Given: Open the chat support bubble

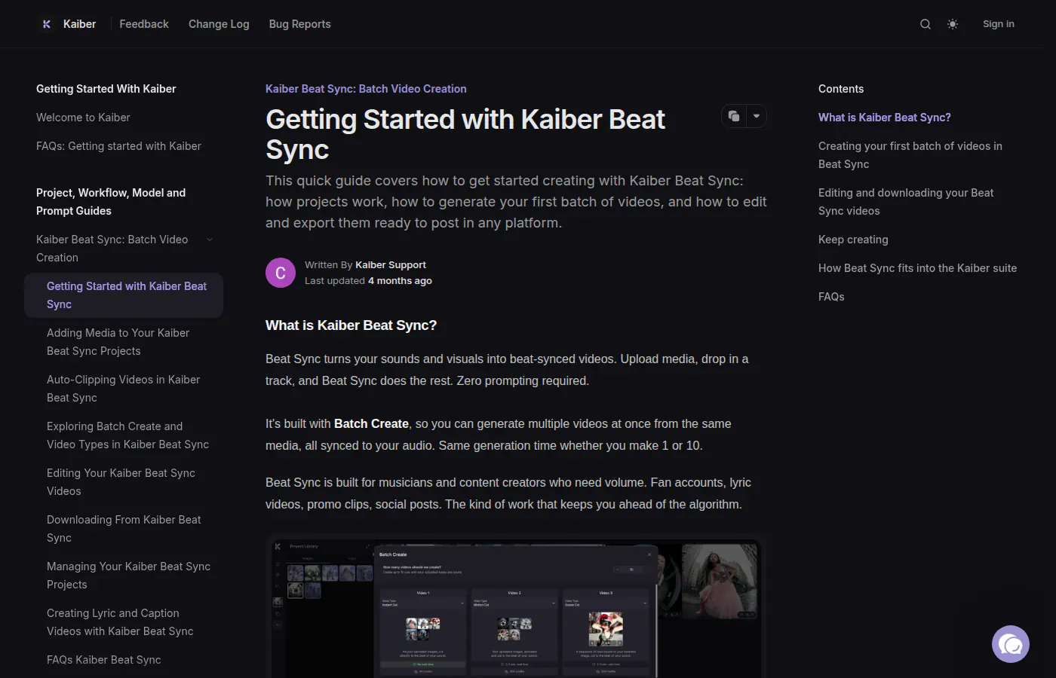Looking at the screenshot, I should pos(1011,644).
